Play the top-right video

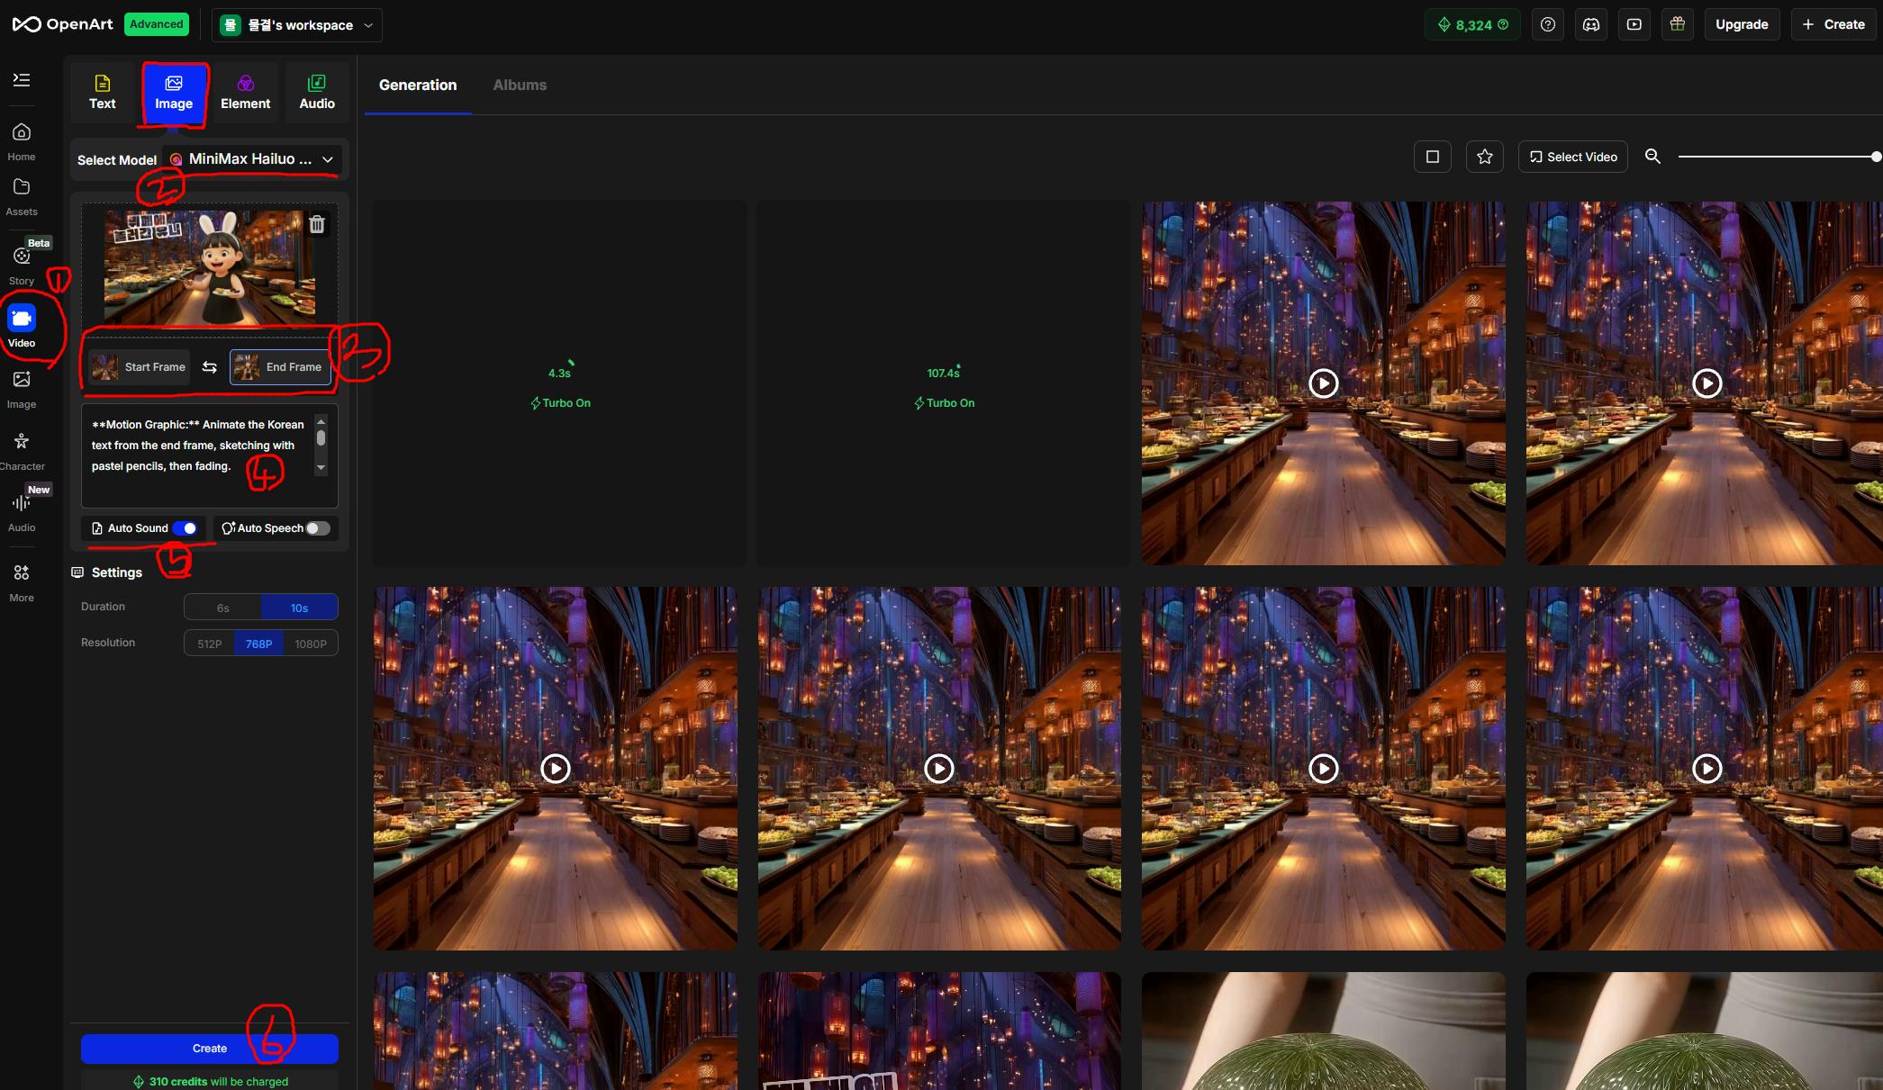coord(1706,383)
